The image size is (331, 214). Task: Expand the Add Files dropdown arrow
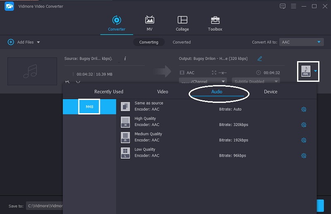coord(38,42)
